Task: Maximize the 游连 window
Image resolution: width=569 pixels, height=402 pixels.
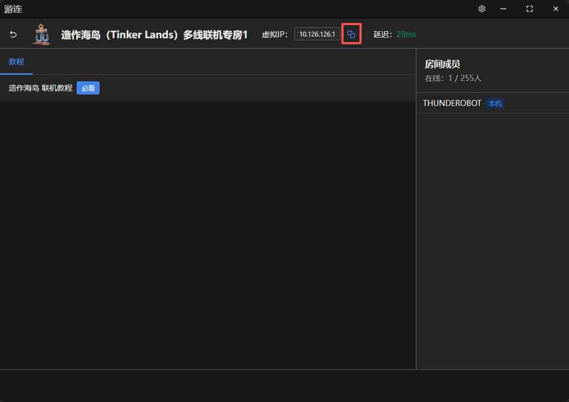Action: click(530, 9)
